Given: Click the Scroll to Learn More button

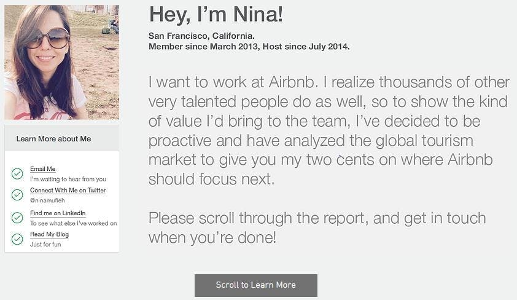Looking at the screenshot, I should pos(256,285).
